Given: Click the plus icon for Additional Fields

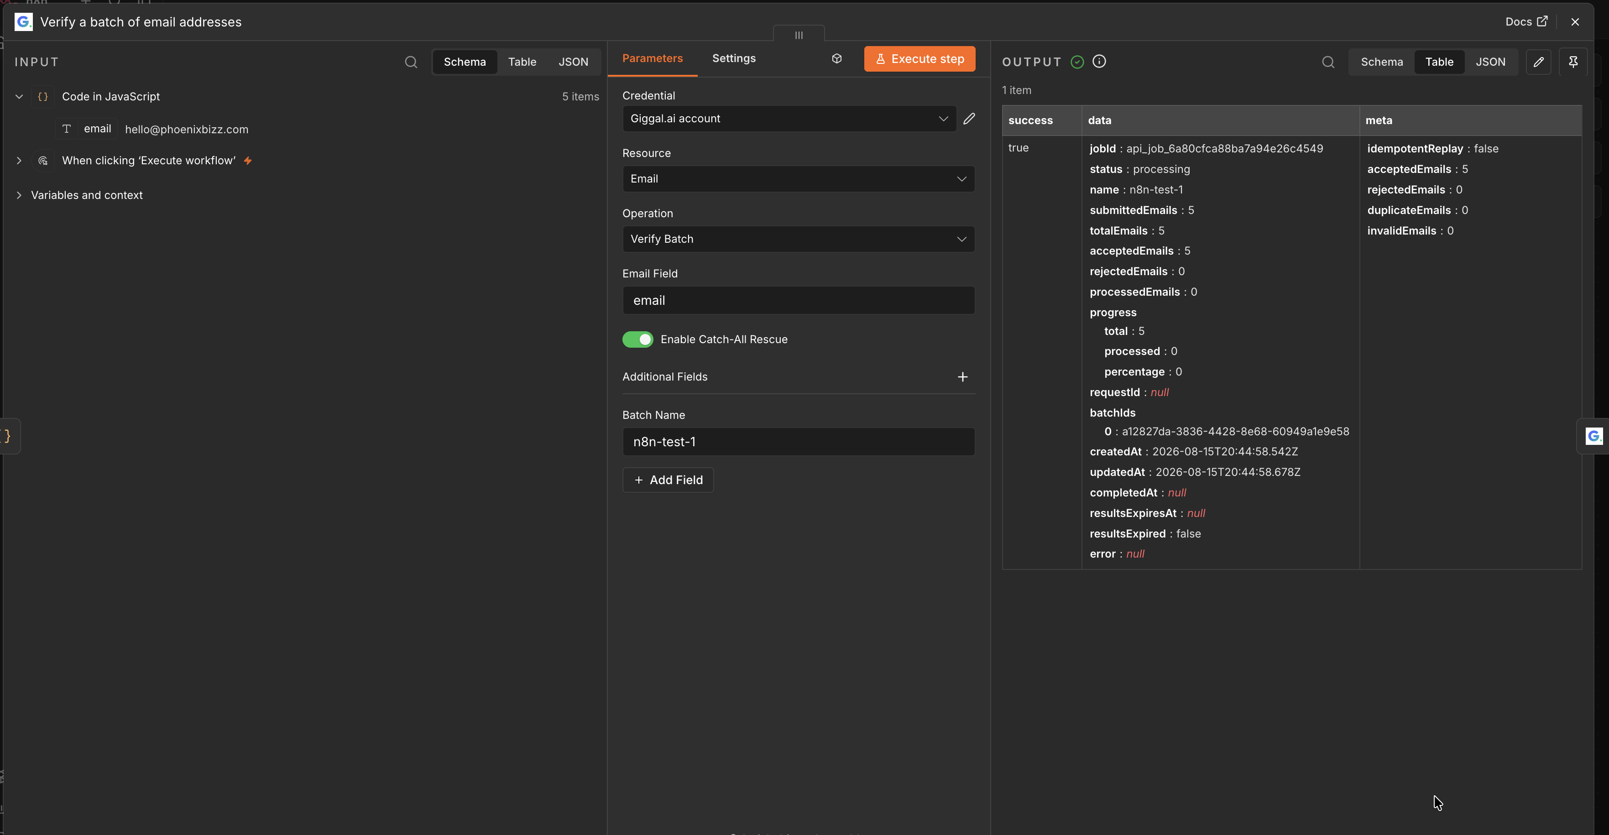Looking at the screenshot, I should coord(962,376).
